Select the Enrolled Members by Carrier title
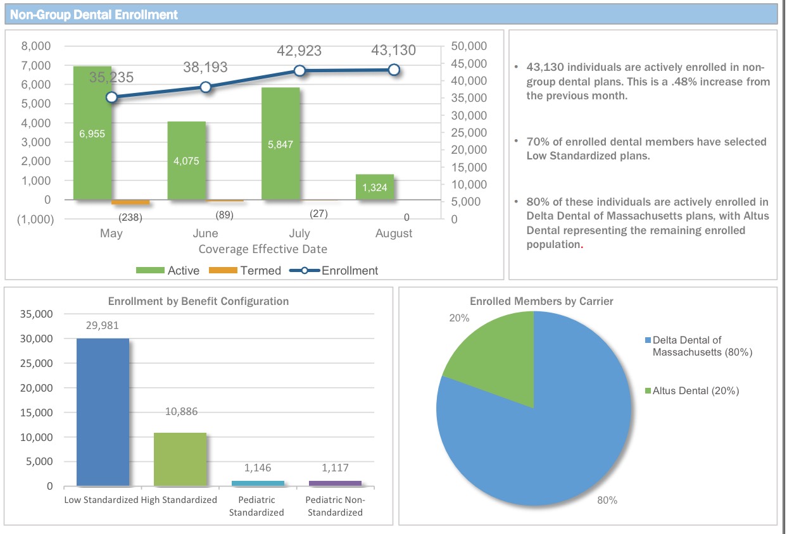Screen dimensions: 787x534 point(541,301)
